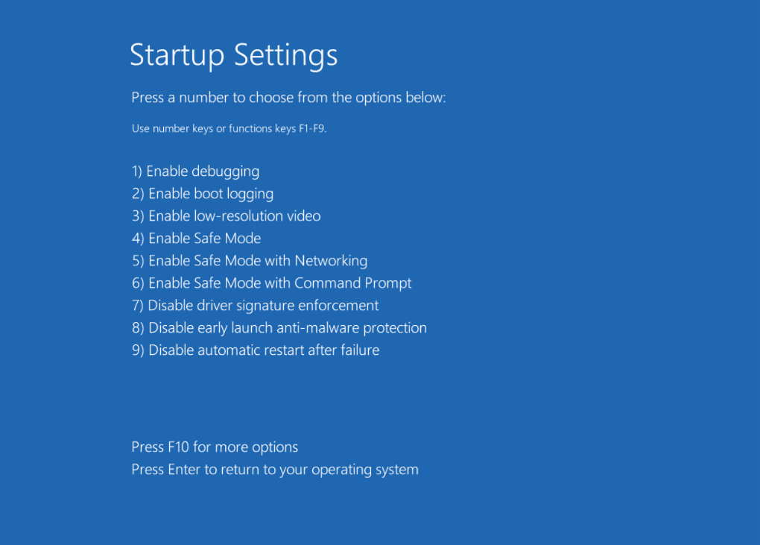Select "Enable Safe Mode"

click(x=196, y=238)
